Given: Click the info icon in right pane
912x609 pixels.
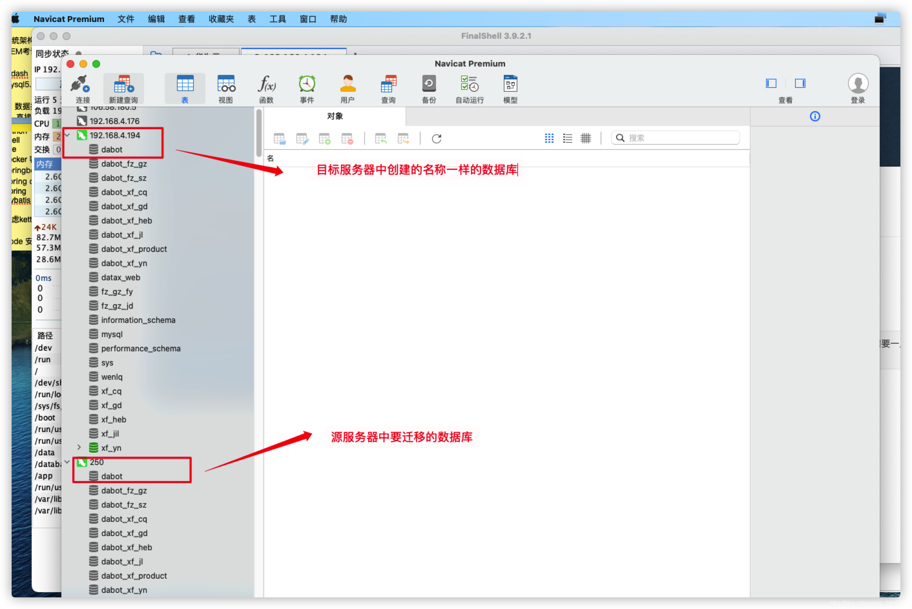Looking at the screenshot, I should [815, 116].
